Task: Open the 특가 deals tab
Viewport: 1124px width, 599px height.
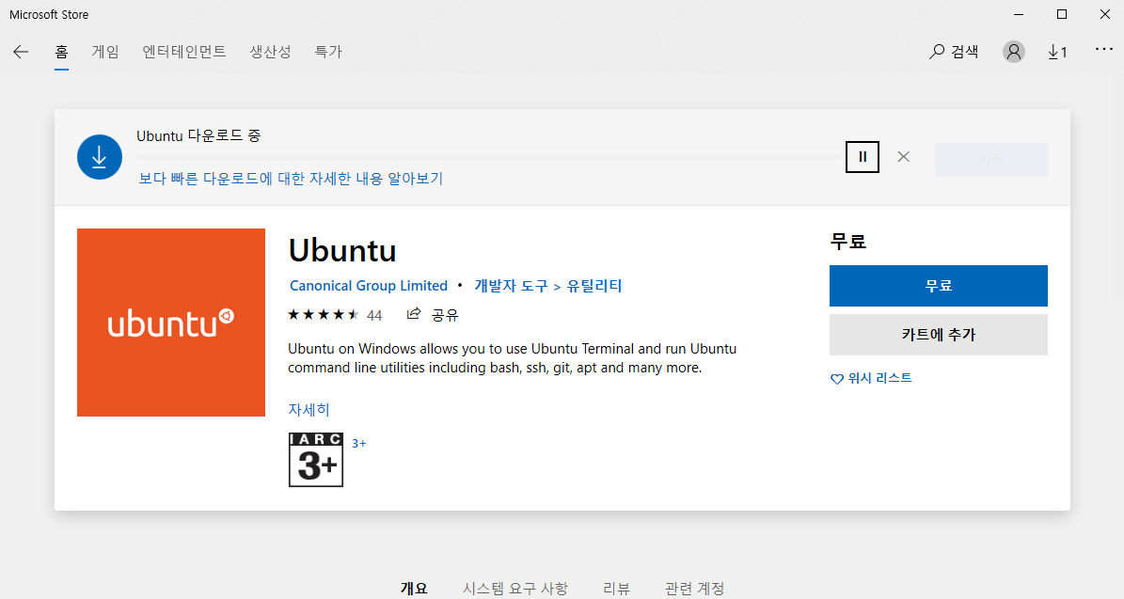Action: pyautogui.click(x=328, y=52)
